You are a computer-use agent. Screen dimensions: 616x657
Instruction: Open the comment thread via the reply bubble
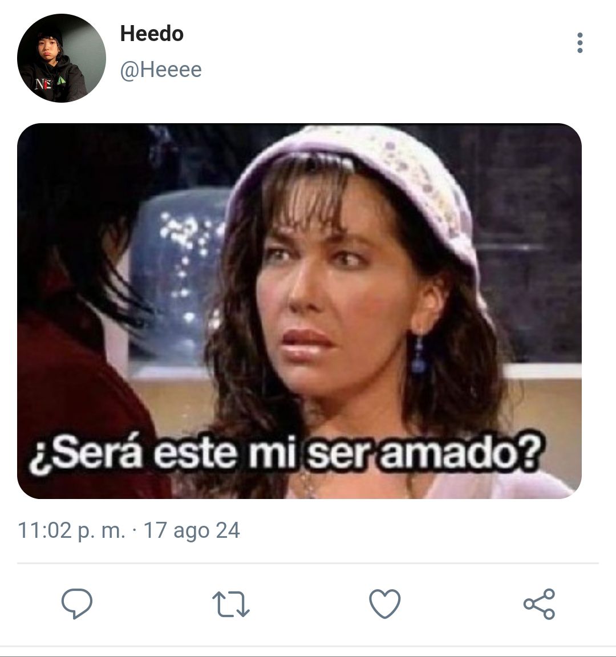(x=76, y=603)
